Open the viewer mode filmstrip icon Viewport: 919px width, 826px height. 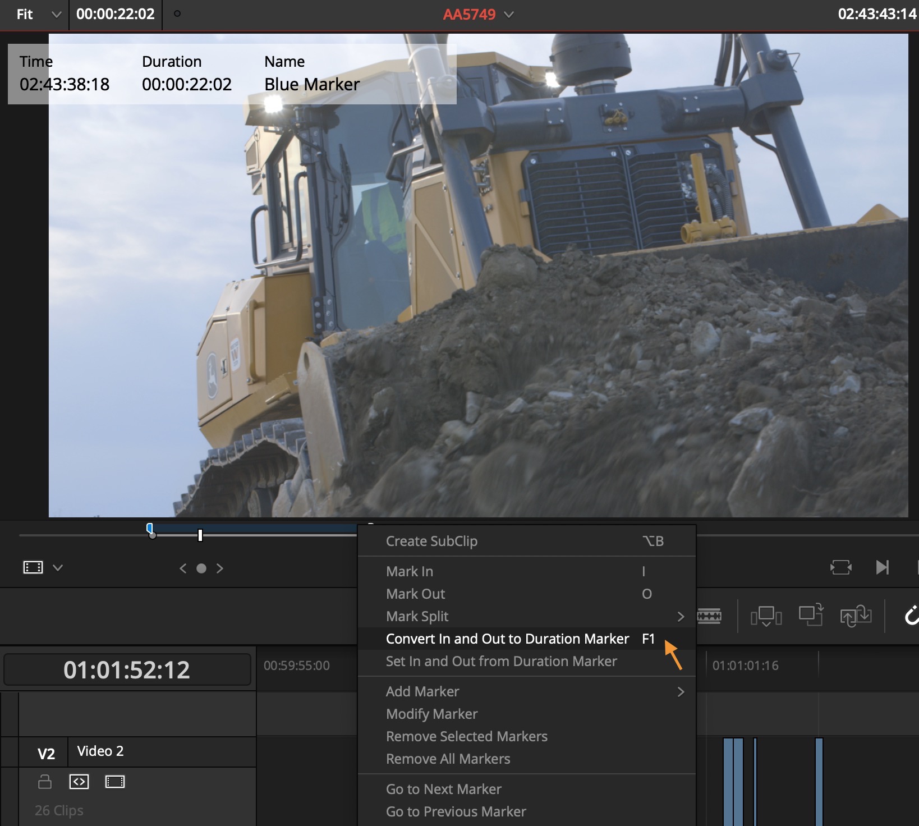point(33,567)
